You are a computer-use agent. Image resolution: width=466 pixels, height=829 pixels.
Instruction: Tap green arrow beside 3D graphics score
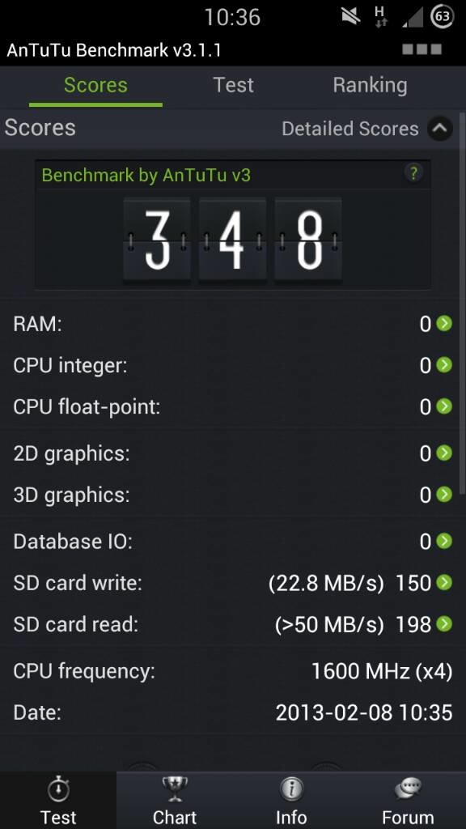(444, 495)
